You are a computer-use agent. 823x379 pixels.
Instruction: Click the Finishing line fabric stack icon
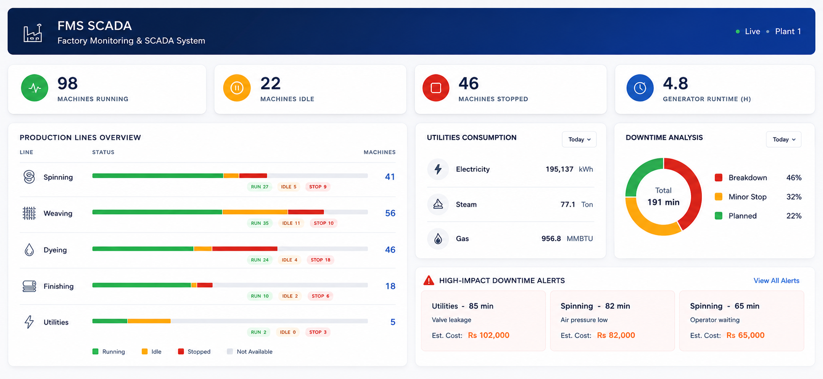pos(29,286)
